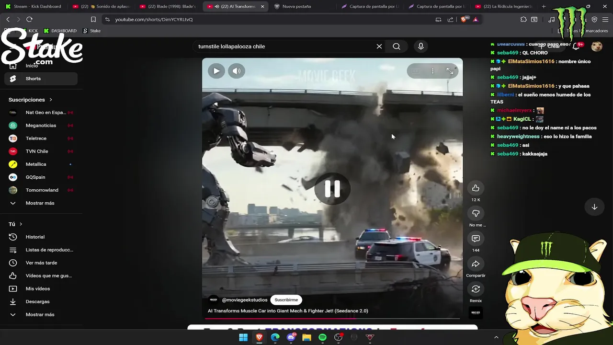Close the AI Transforms tab
The height and width of the screenshot is (345, 613).
(262, 6)
